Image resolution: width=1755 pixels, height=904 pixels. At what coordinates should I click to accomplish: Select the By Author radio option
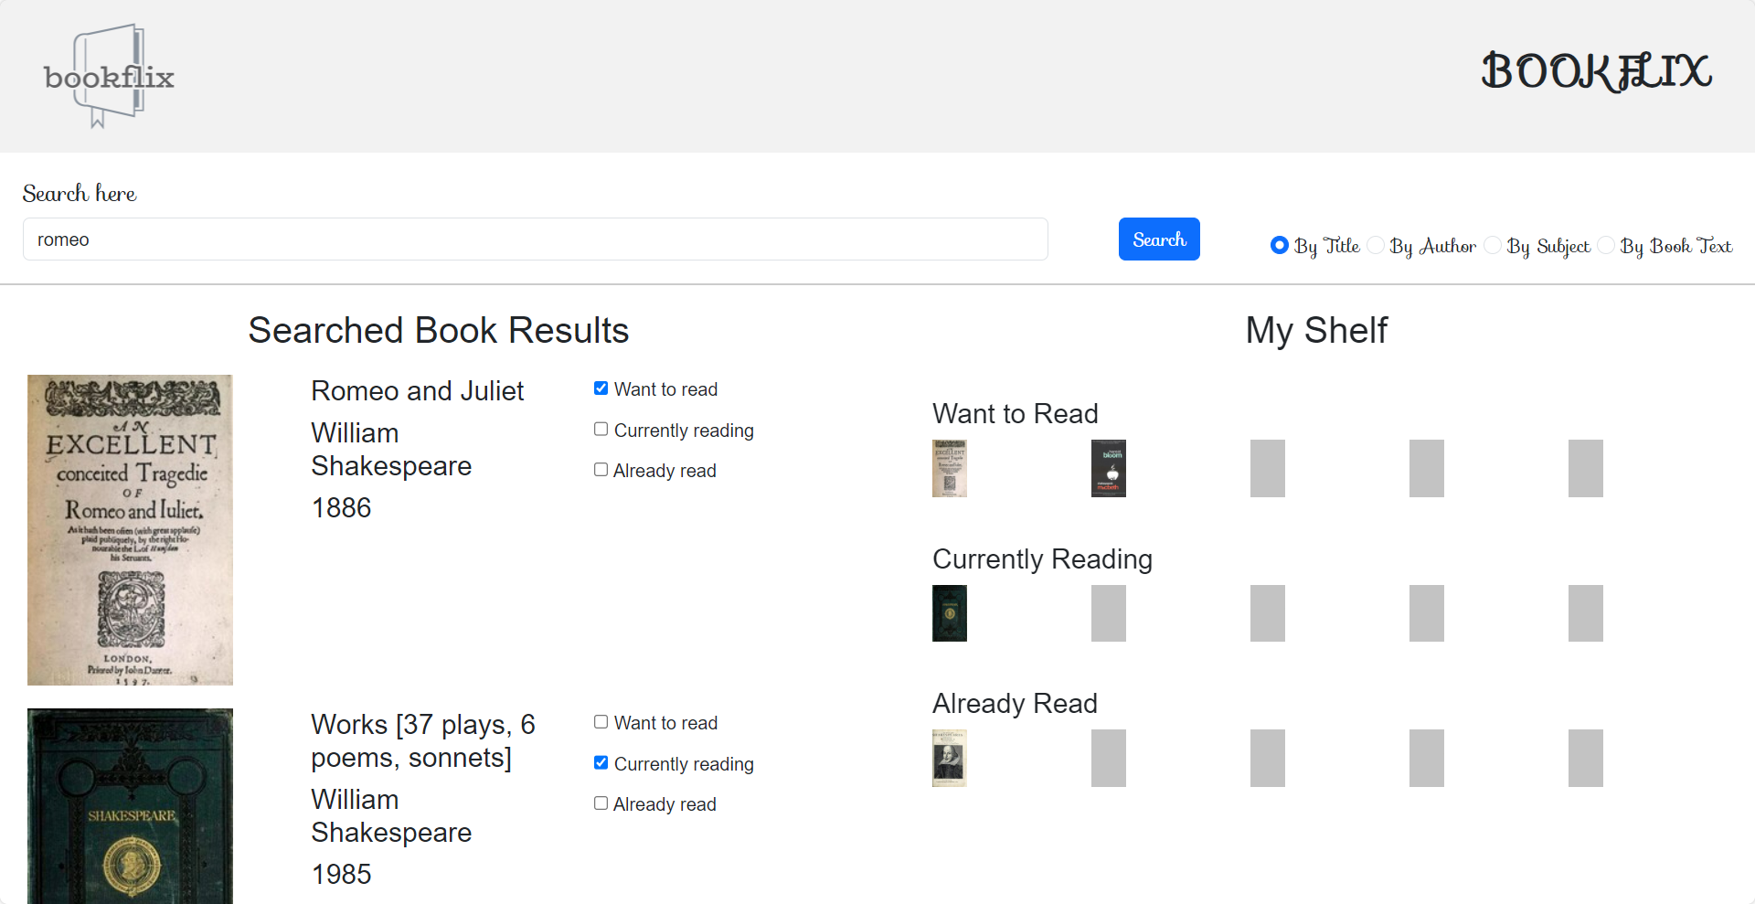[1376, 245]
